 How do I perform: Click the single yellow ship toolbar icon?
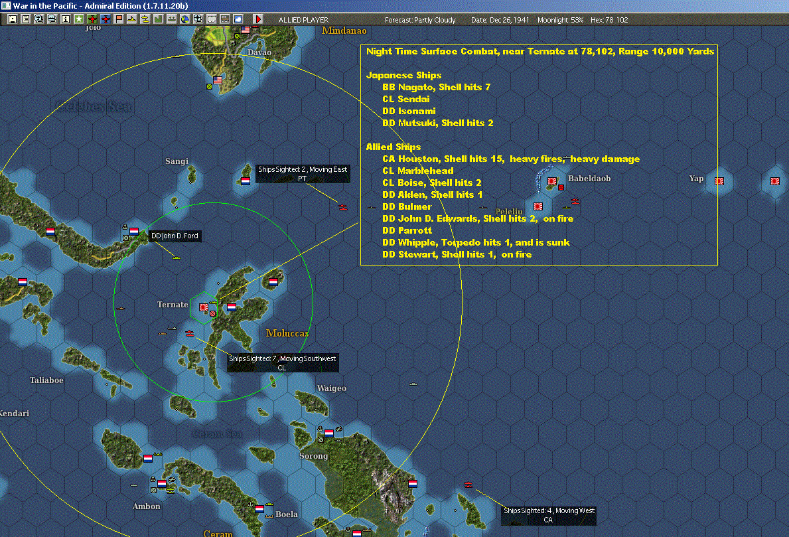(x=132, y=19)
